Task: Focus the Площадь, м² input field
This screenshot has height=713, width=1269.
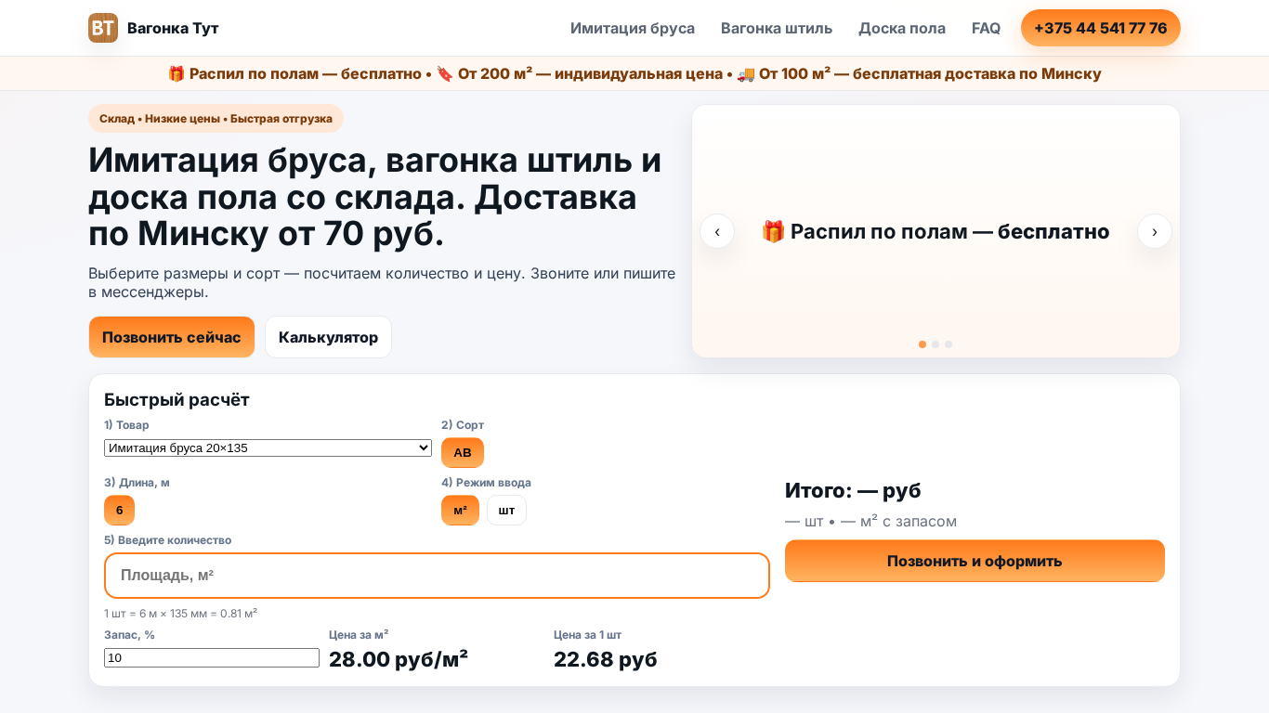Action: pos(437,576)
